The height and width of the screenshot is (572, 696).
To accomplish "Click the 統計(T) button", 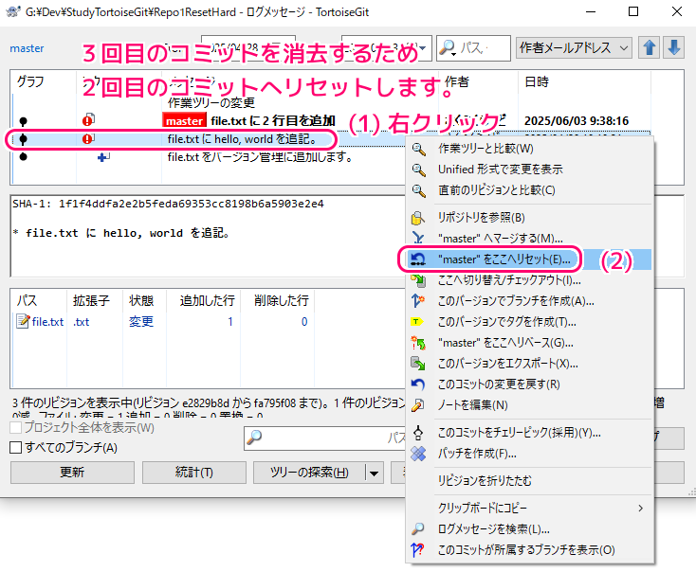I will pos(194,473).
